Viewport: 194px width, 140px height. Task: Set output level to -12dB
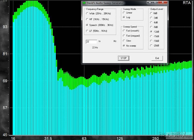click(151, 32)
